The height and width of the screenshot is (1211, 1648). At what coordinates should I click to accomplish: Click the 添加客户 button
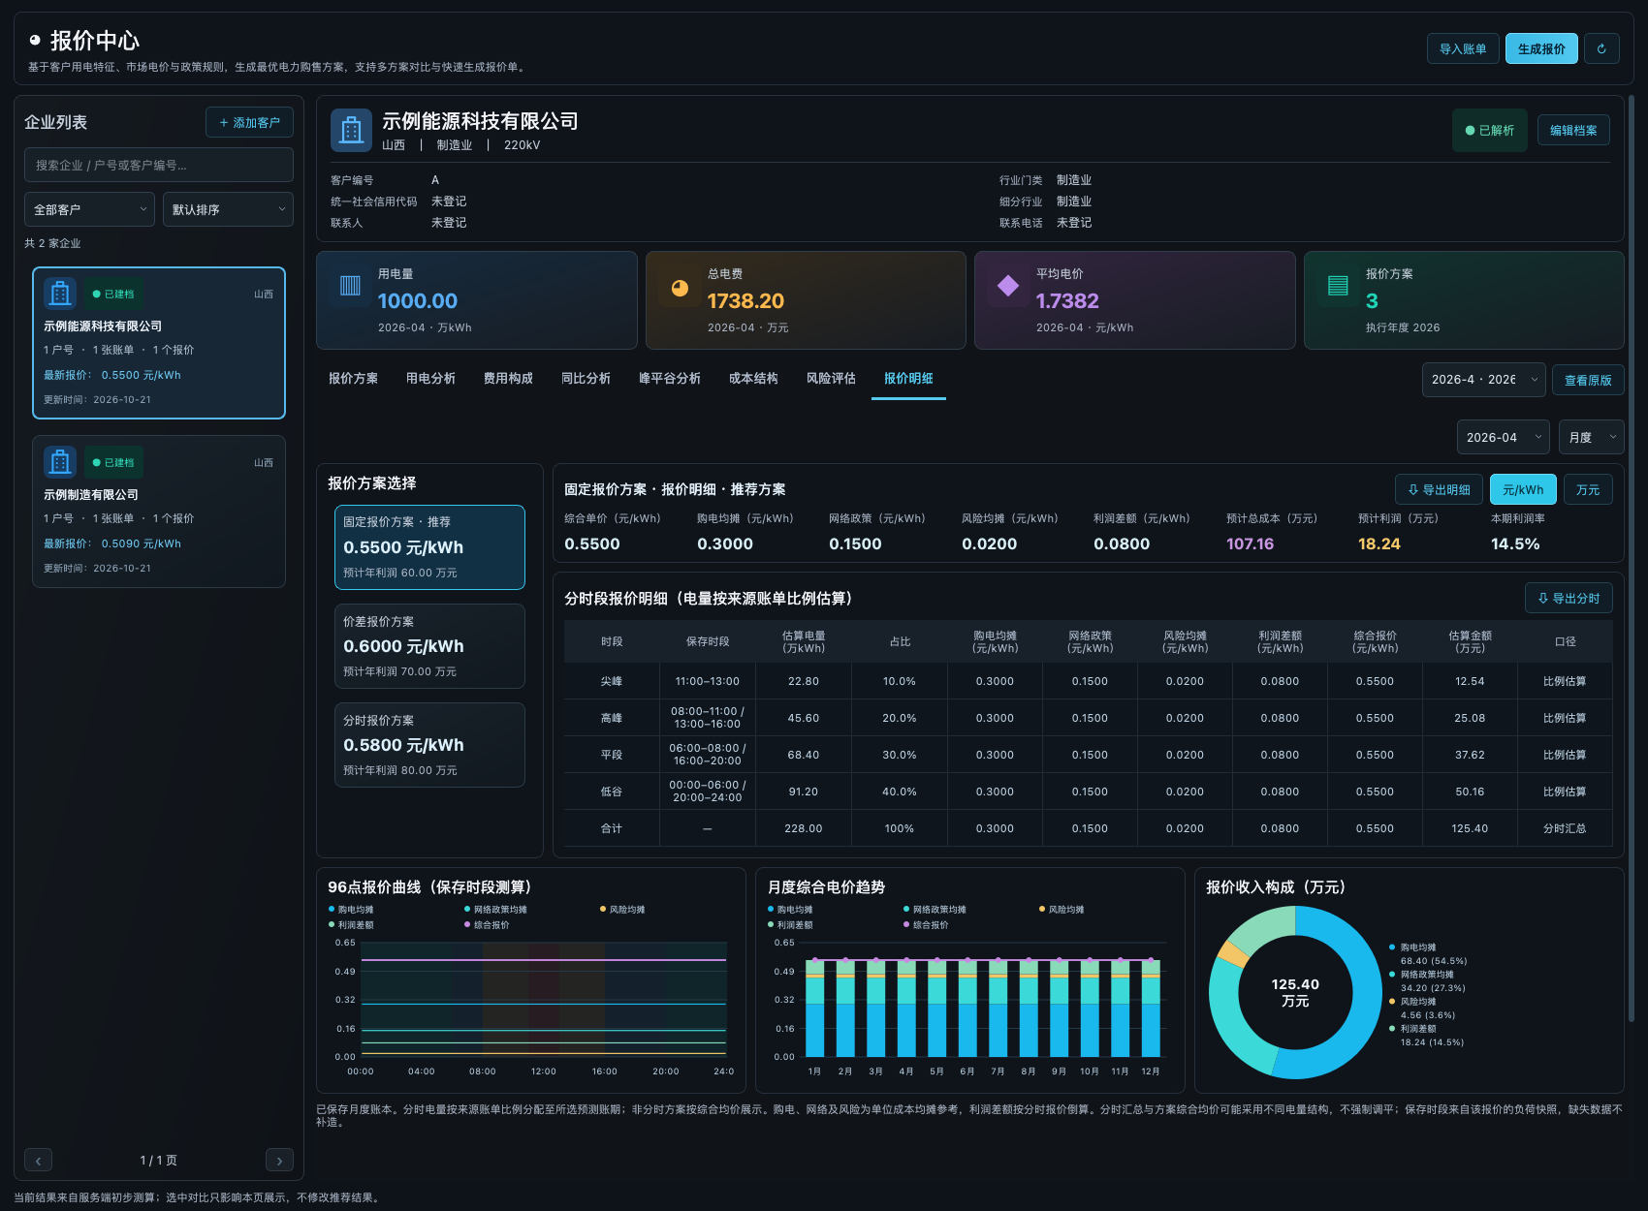[x=249, y=122]
